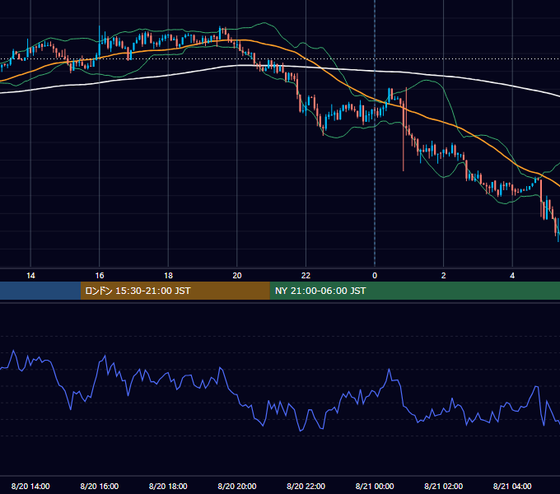Click the 8/20 16:00 date label
Image resolution: width=560 pixels, height=494 pixels.
100,486
